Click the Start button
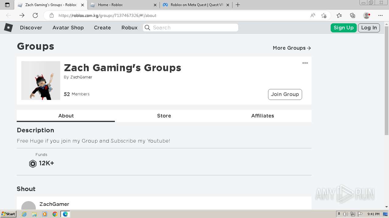Screen dimensions: 389x218 coord(8,214)
